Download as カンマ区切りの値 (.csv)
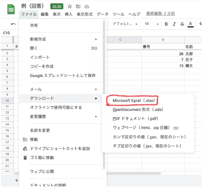 148,137
